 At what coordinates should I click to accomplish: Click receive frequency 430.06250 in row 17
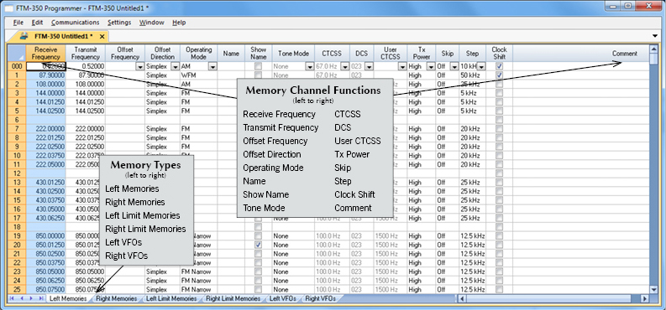(x=46, y=218)
